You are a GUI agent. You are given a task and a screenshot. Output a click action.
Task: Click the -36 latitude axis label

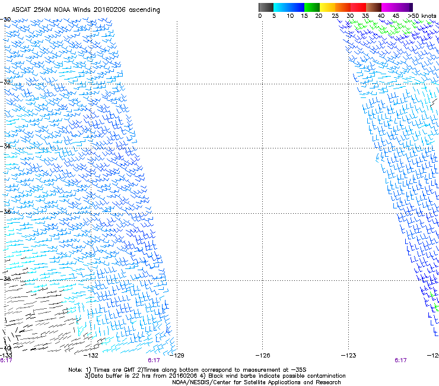(5, 211)
